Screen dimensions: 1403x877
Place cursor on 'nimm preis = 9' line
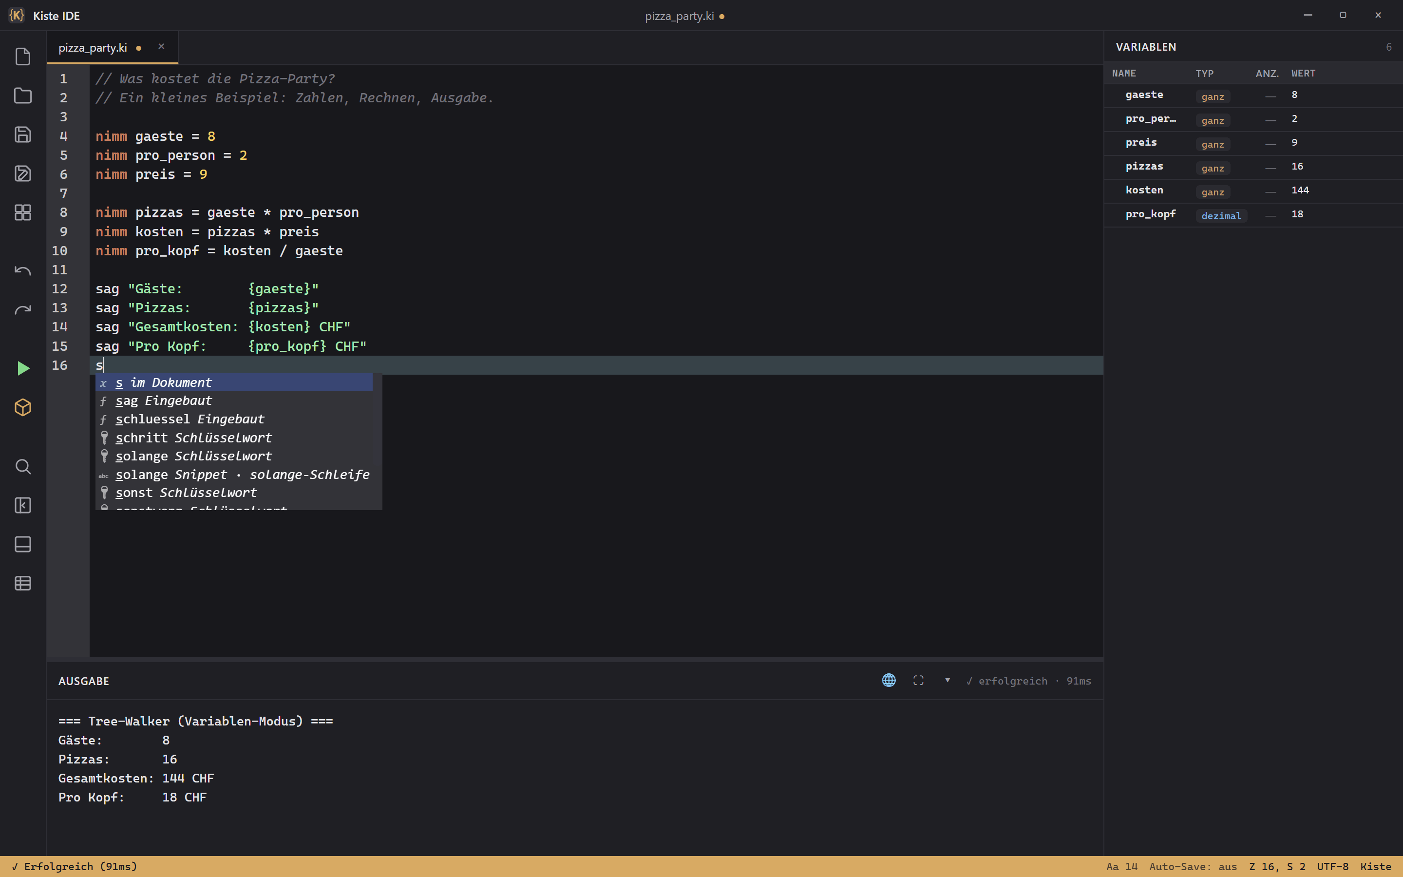(x=152, y=174)
